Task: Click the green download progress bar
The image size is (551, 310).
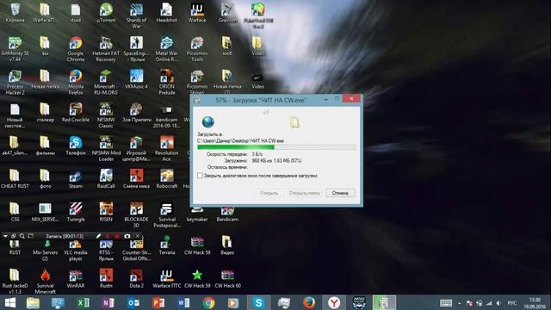Action: [x=276, y=147]
